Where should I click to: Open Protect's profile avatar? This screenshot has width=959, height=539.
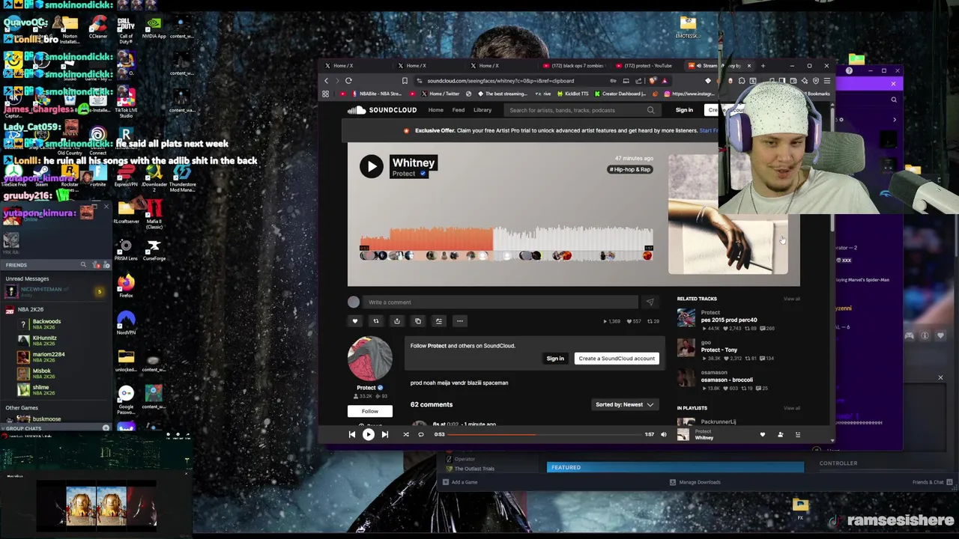(x=369, y=359)
